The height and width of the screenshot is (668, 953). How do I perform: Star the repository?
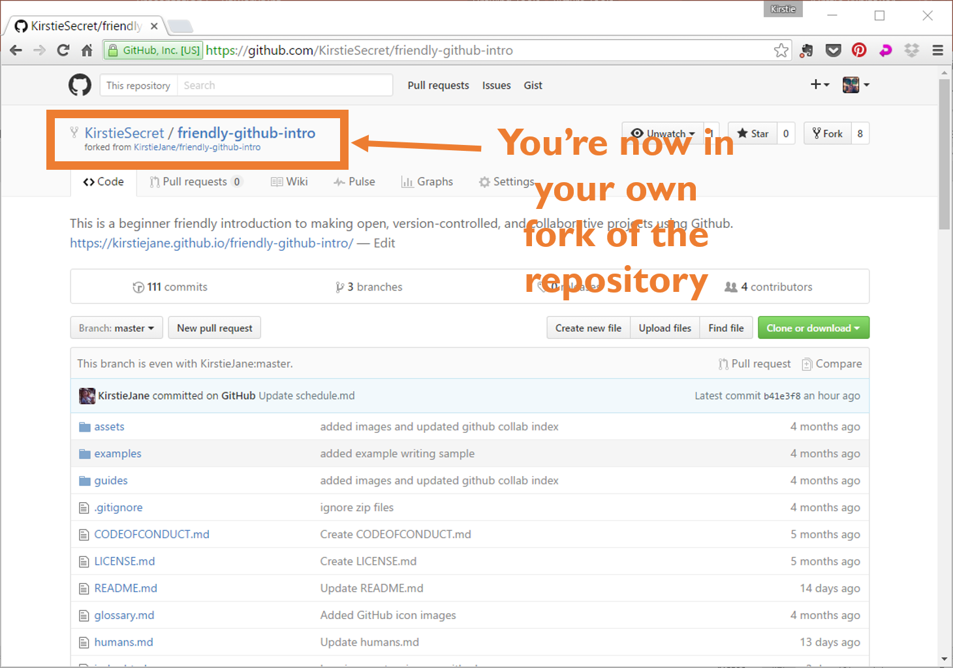coord(753,133)
